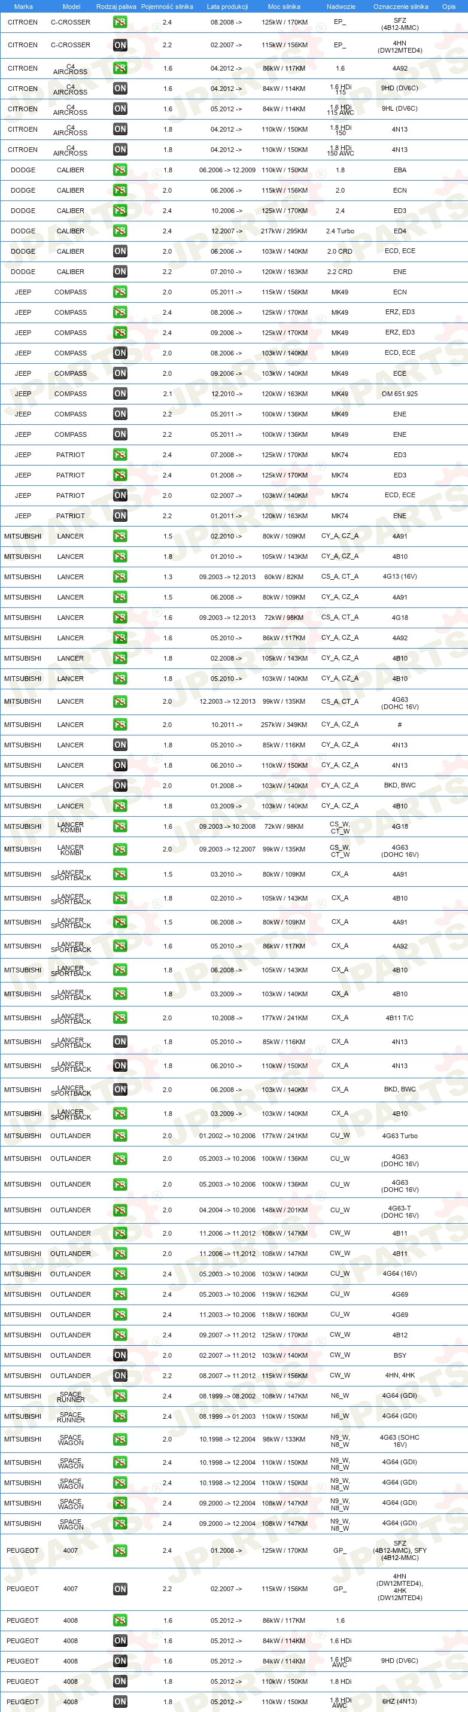
Task: Click the BSY engine code cell
Action: (x=400, y=1355)
